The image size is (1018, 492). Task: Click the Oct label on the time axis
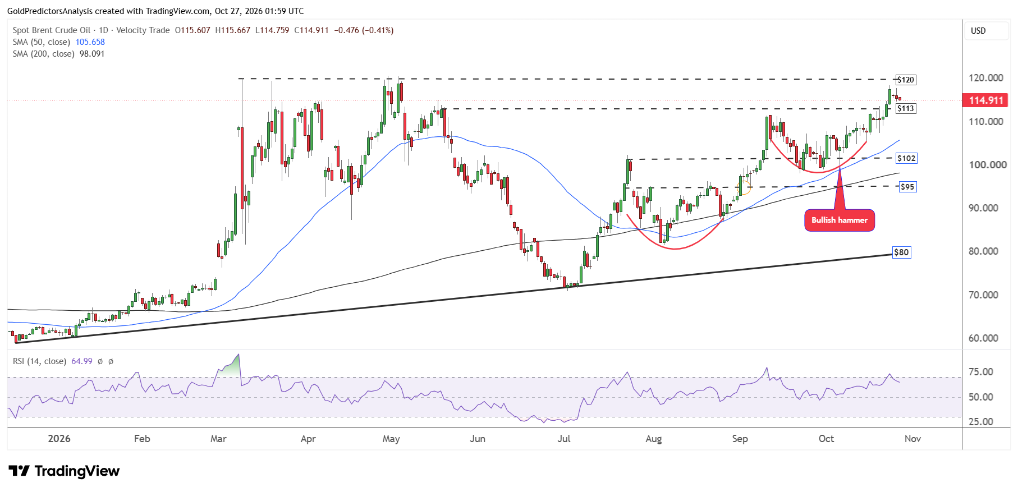coord(827,439)
